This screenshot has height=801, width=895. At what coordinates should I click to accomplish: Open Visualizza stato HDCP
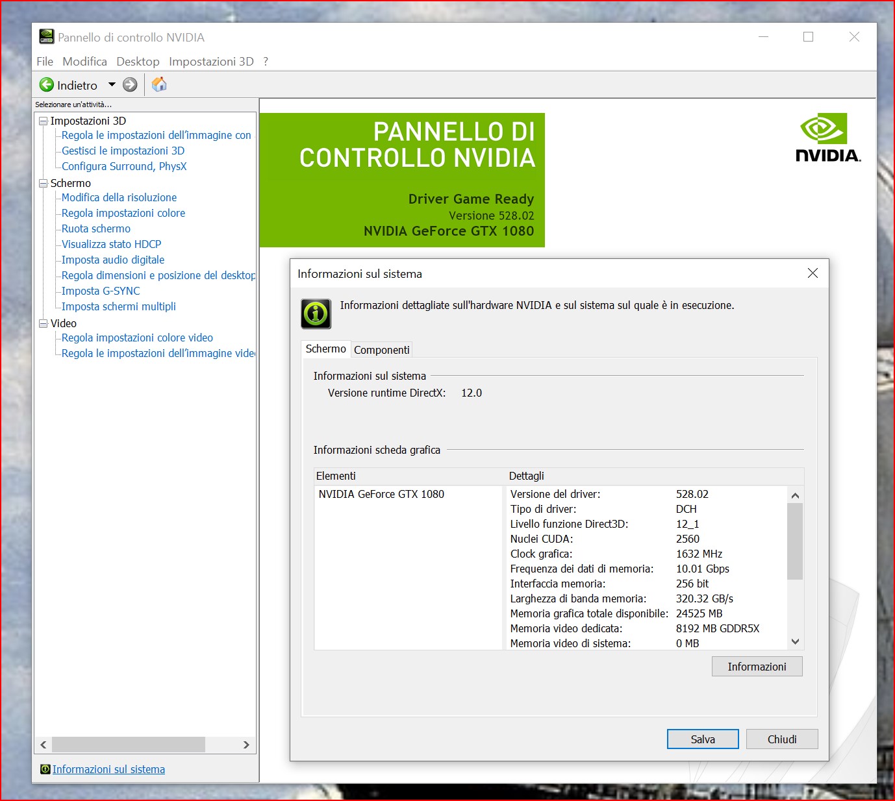(x=111, y=244)
